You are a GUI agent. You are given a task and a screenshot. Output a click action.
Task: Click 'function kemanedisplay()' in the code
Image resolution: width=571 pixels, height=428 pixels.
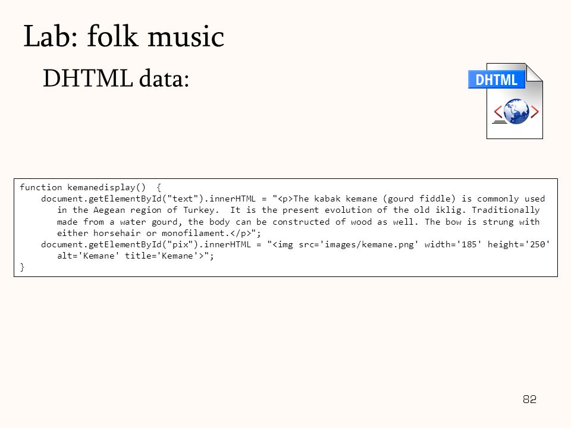(83, 187)
